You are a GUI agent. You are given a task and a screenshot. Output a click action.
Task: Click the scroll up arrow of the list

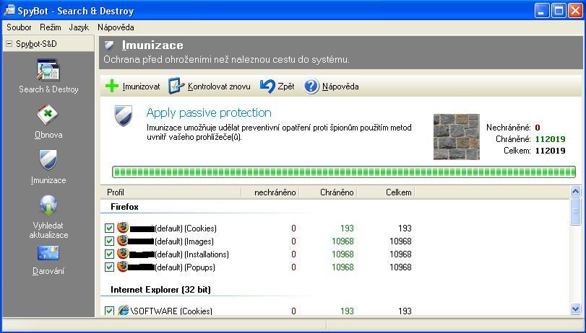click(x=576, y=192)
